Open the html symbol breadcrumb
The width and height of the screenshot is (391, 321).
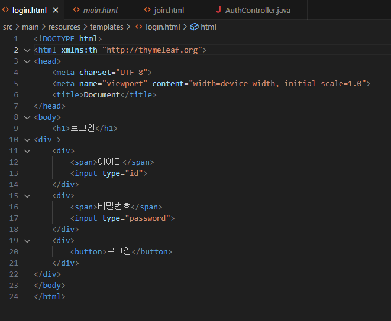pyautogui.click(x=208, y=27)
